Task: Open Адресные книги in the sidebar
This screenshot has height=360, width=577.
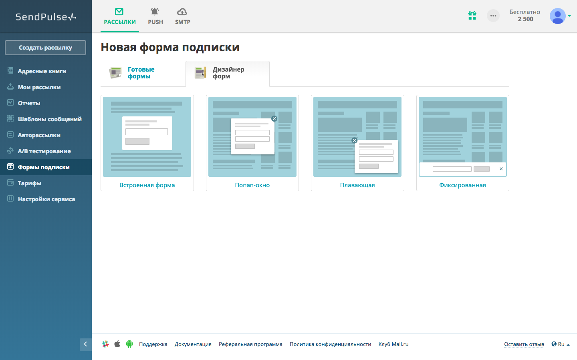Action: coord(42,71)
